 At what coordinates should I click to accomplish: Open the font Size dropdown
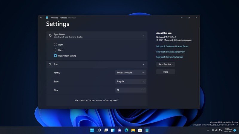click(131, 90)
